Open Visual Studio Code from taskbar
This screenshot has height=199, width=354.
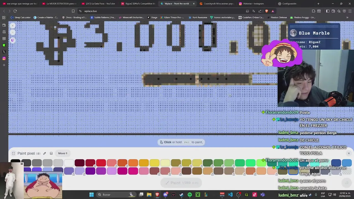pyautogui.click(x=230, y=195)
